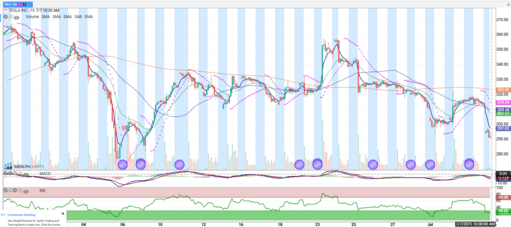
Task: Click the green 307.17 price label
Action: 503,114
